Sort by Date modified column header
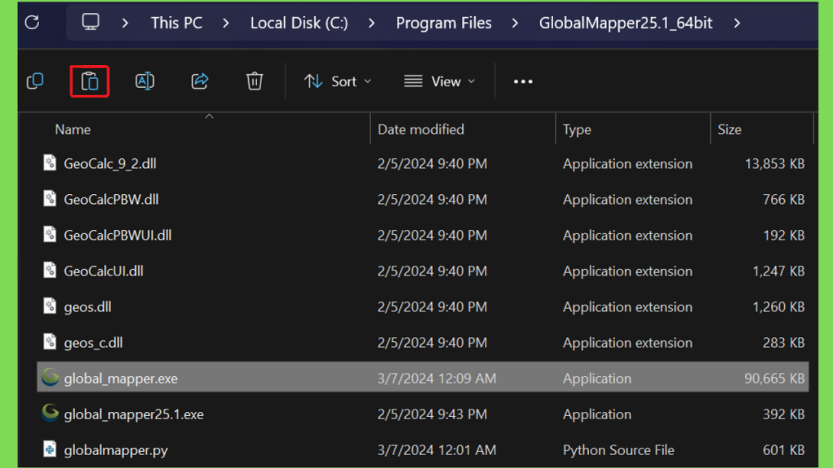833x468 pixels. click(421, 129)
